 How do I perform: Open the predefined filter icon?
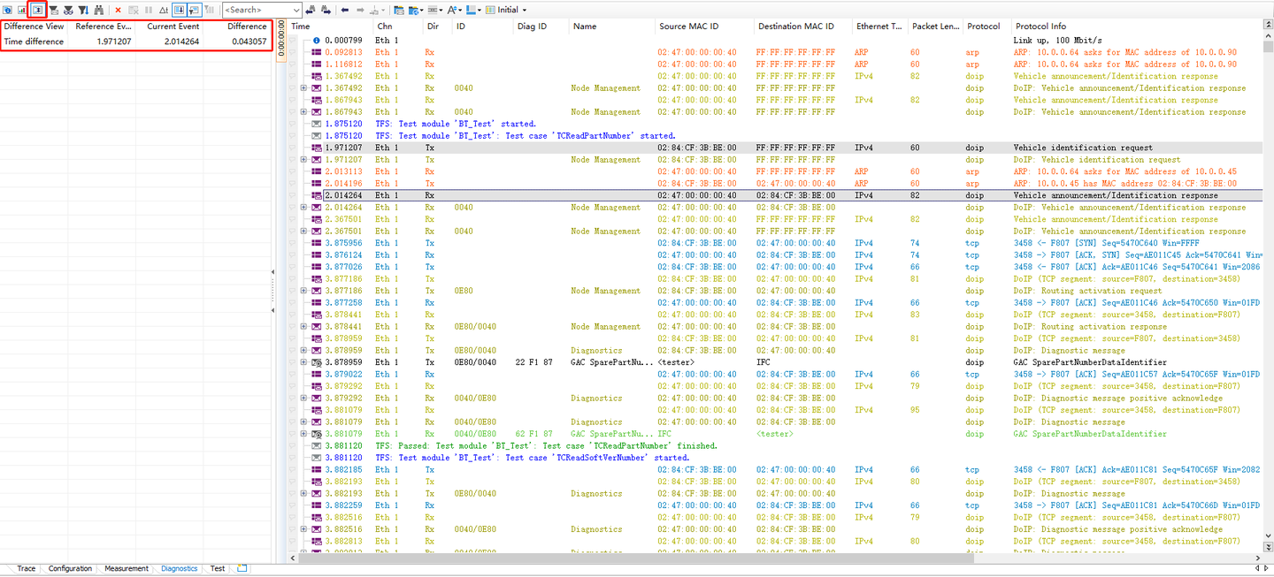[x=54, y=10]
